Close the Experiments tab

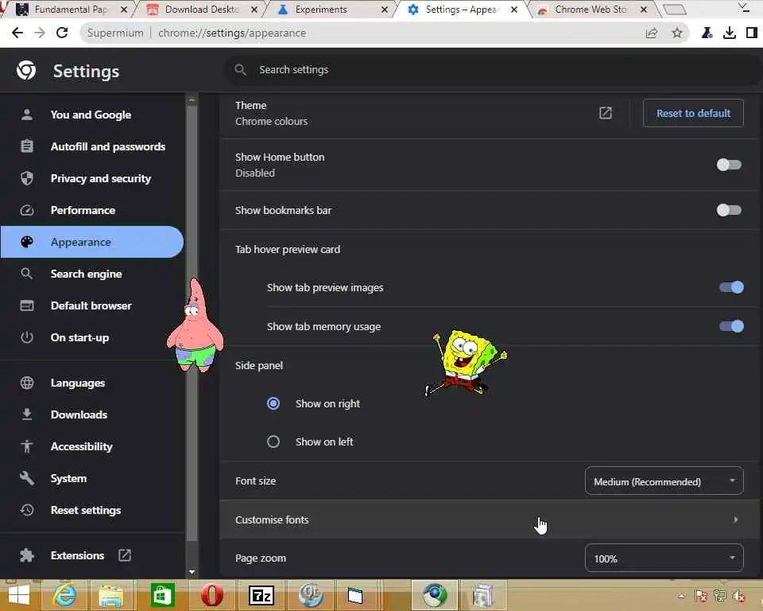[385, 10]
